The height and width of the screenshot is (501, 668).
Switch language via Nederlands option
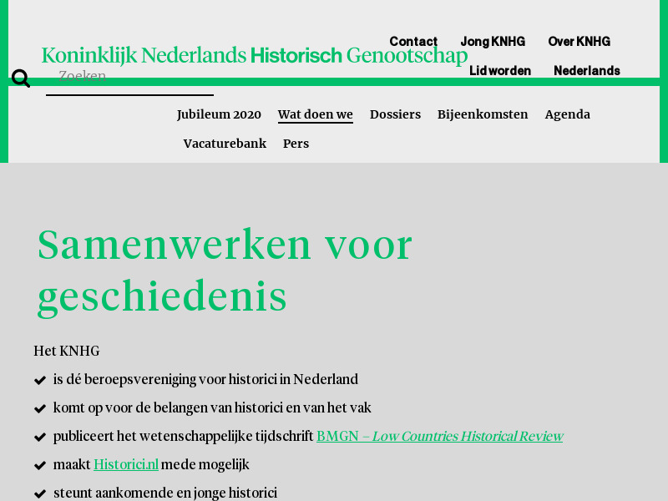[586, 71]
